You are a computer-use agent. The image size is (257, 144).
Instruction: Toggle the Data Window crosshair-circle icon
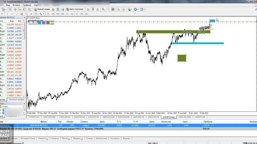pyautogui.click(x=15, y=10)
